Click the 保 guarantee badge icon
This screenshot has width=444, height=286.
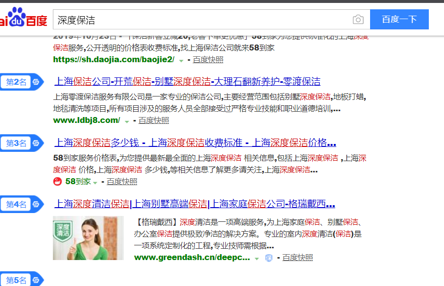tap(269, 258)
